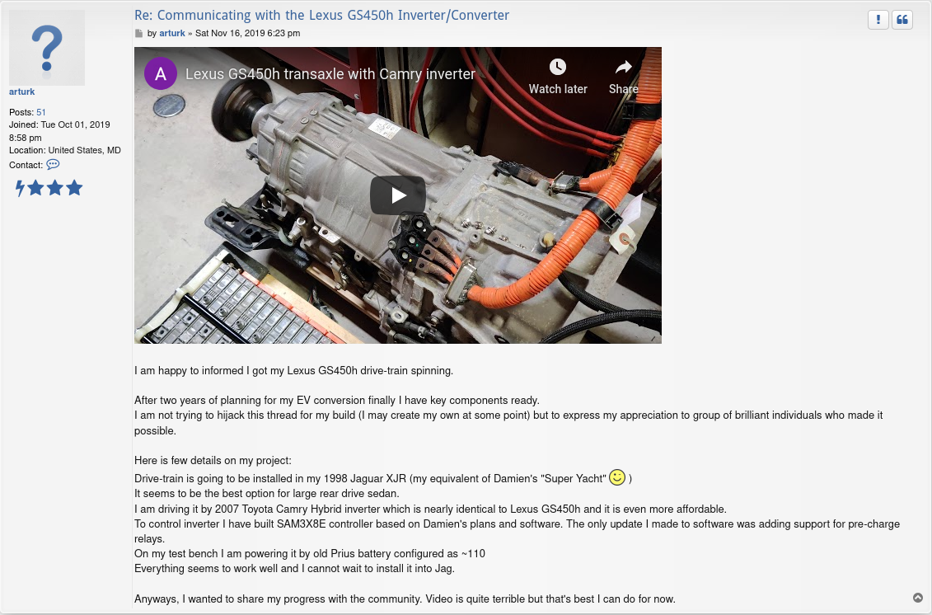Click the rank stars badge under Contact
This screenshot has width=932, height=615.
coord(49,188)
